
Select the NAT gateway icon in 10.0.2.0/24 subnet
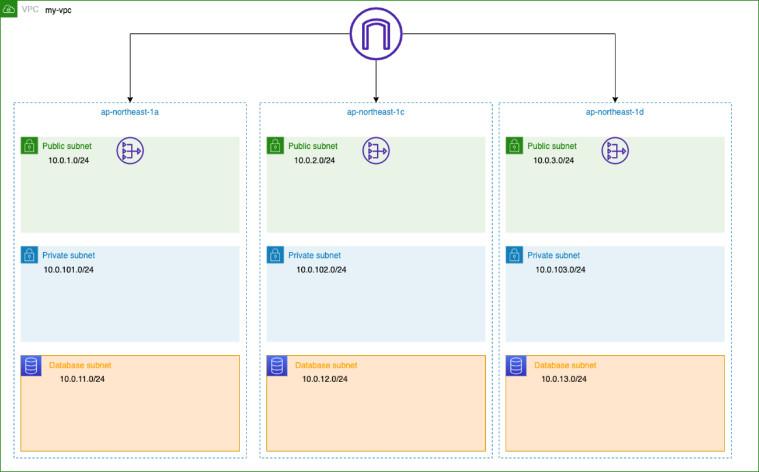[x=375, y=151]
